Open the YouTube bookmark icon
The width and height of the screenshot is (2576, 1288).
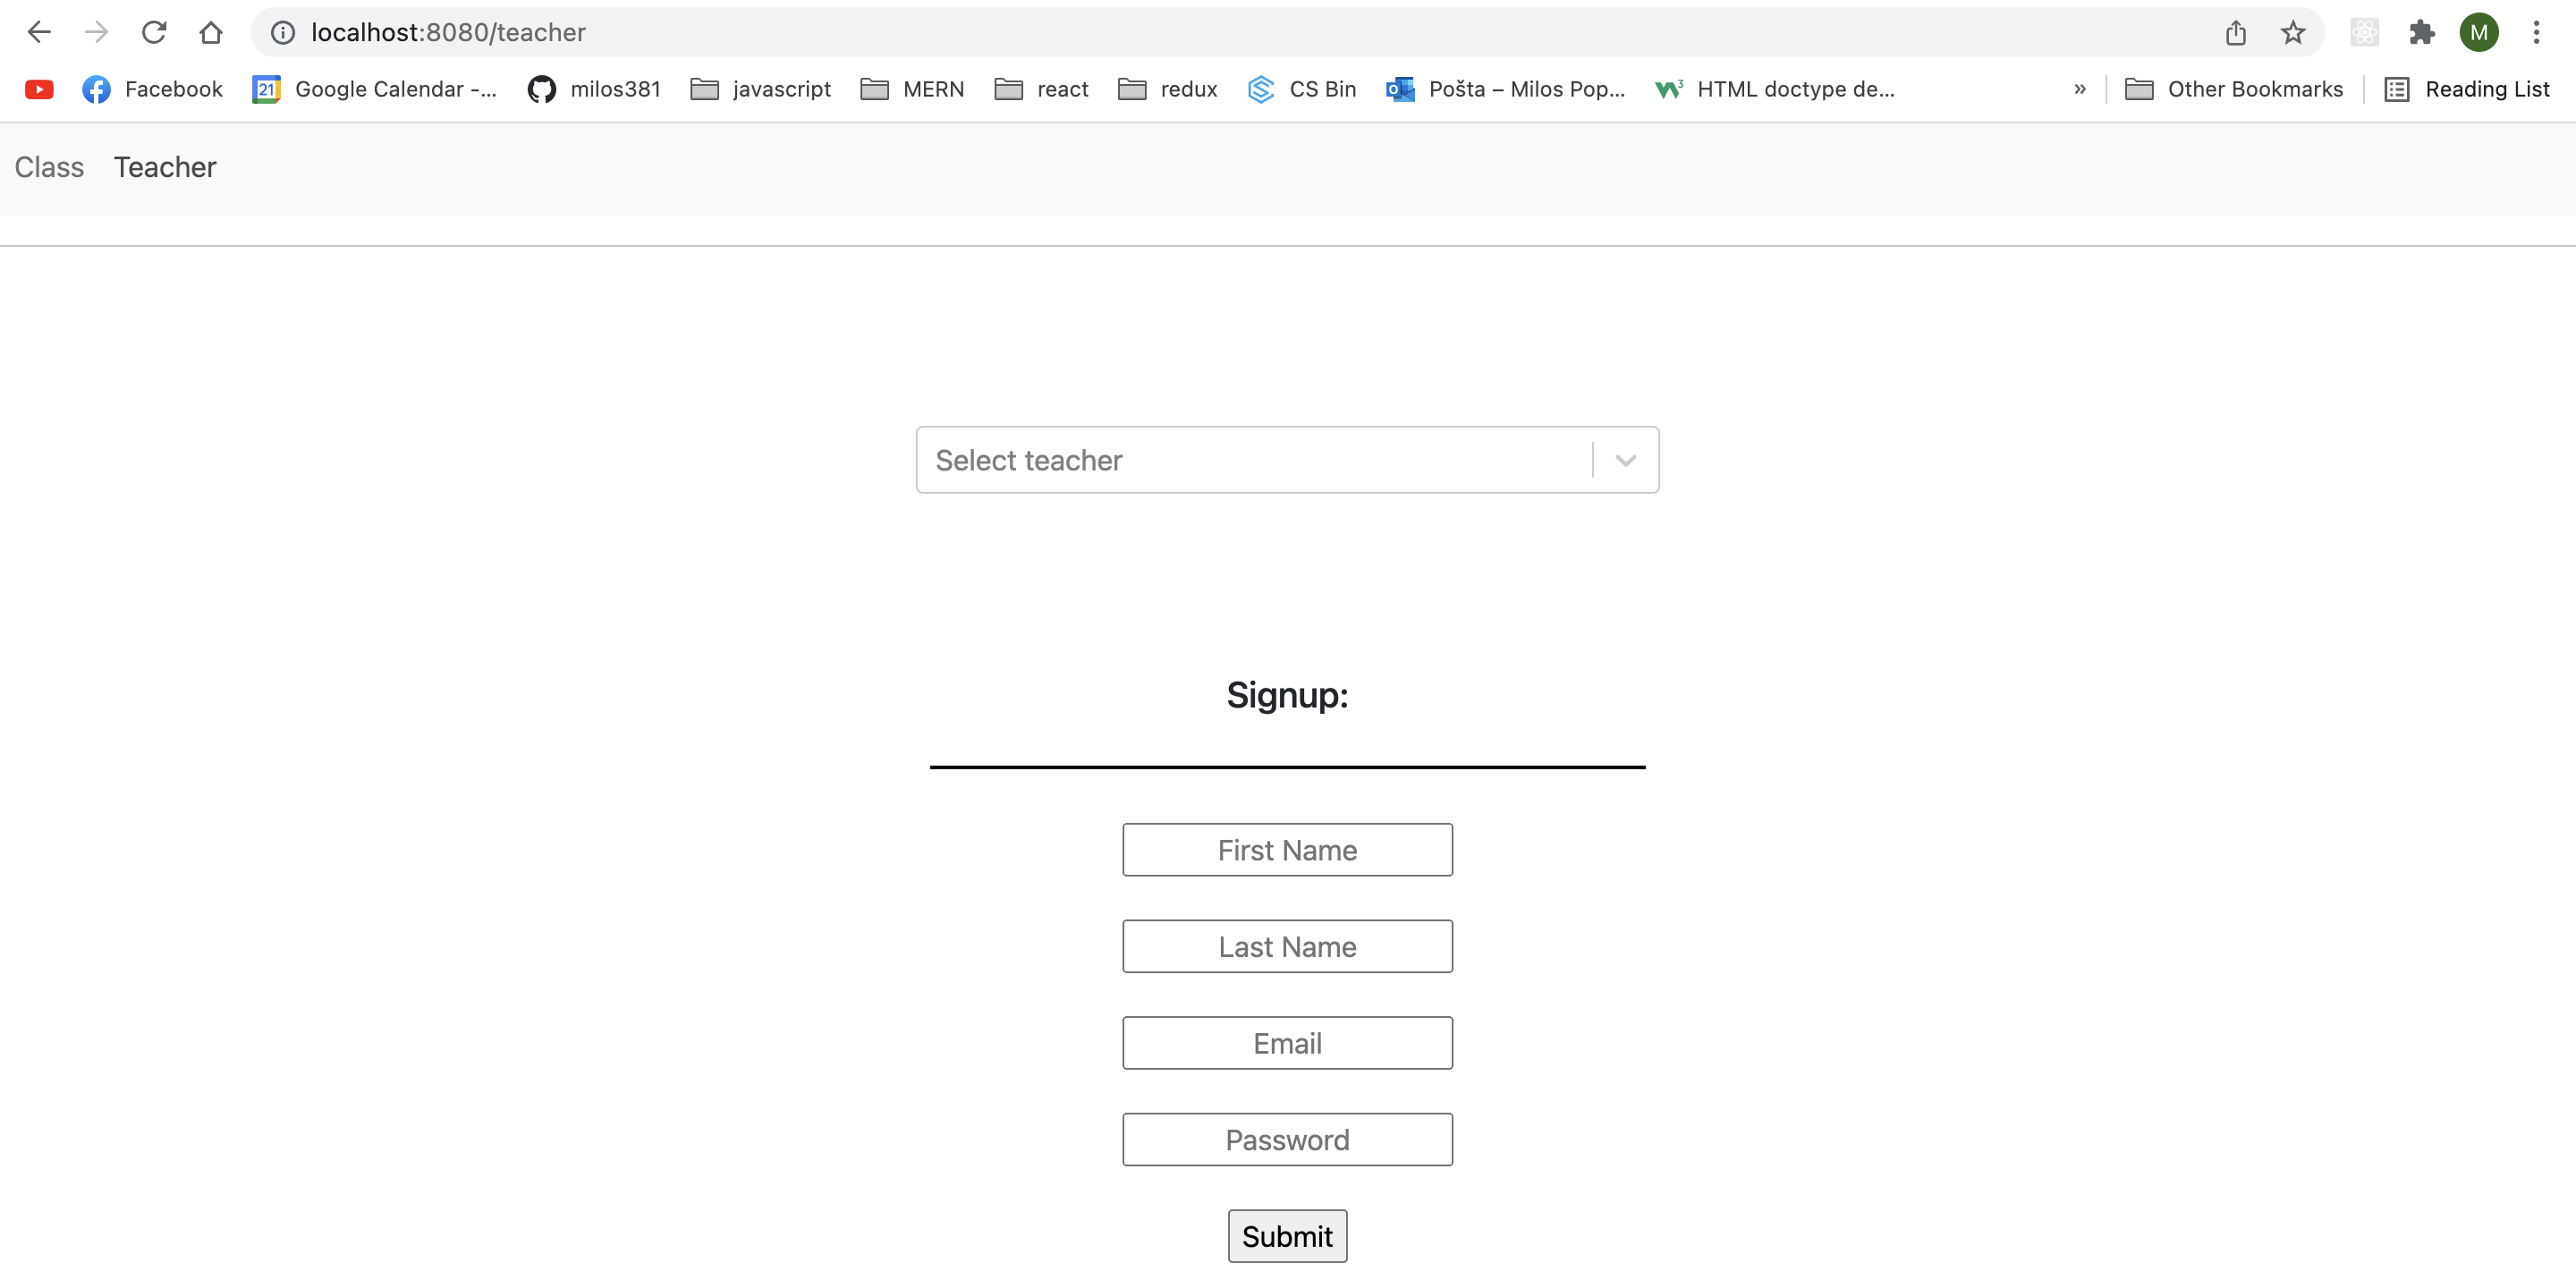pyautogui.click(x=39, y=89)
